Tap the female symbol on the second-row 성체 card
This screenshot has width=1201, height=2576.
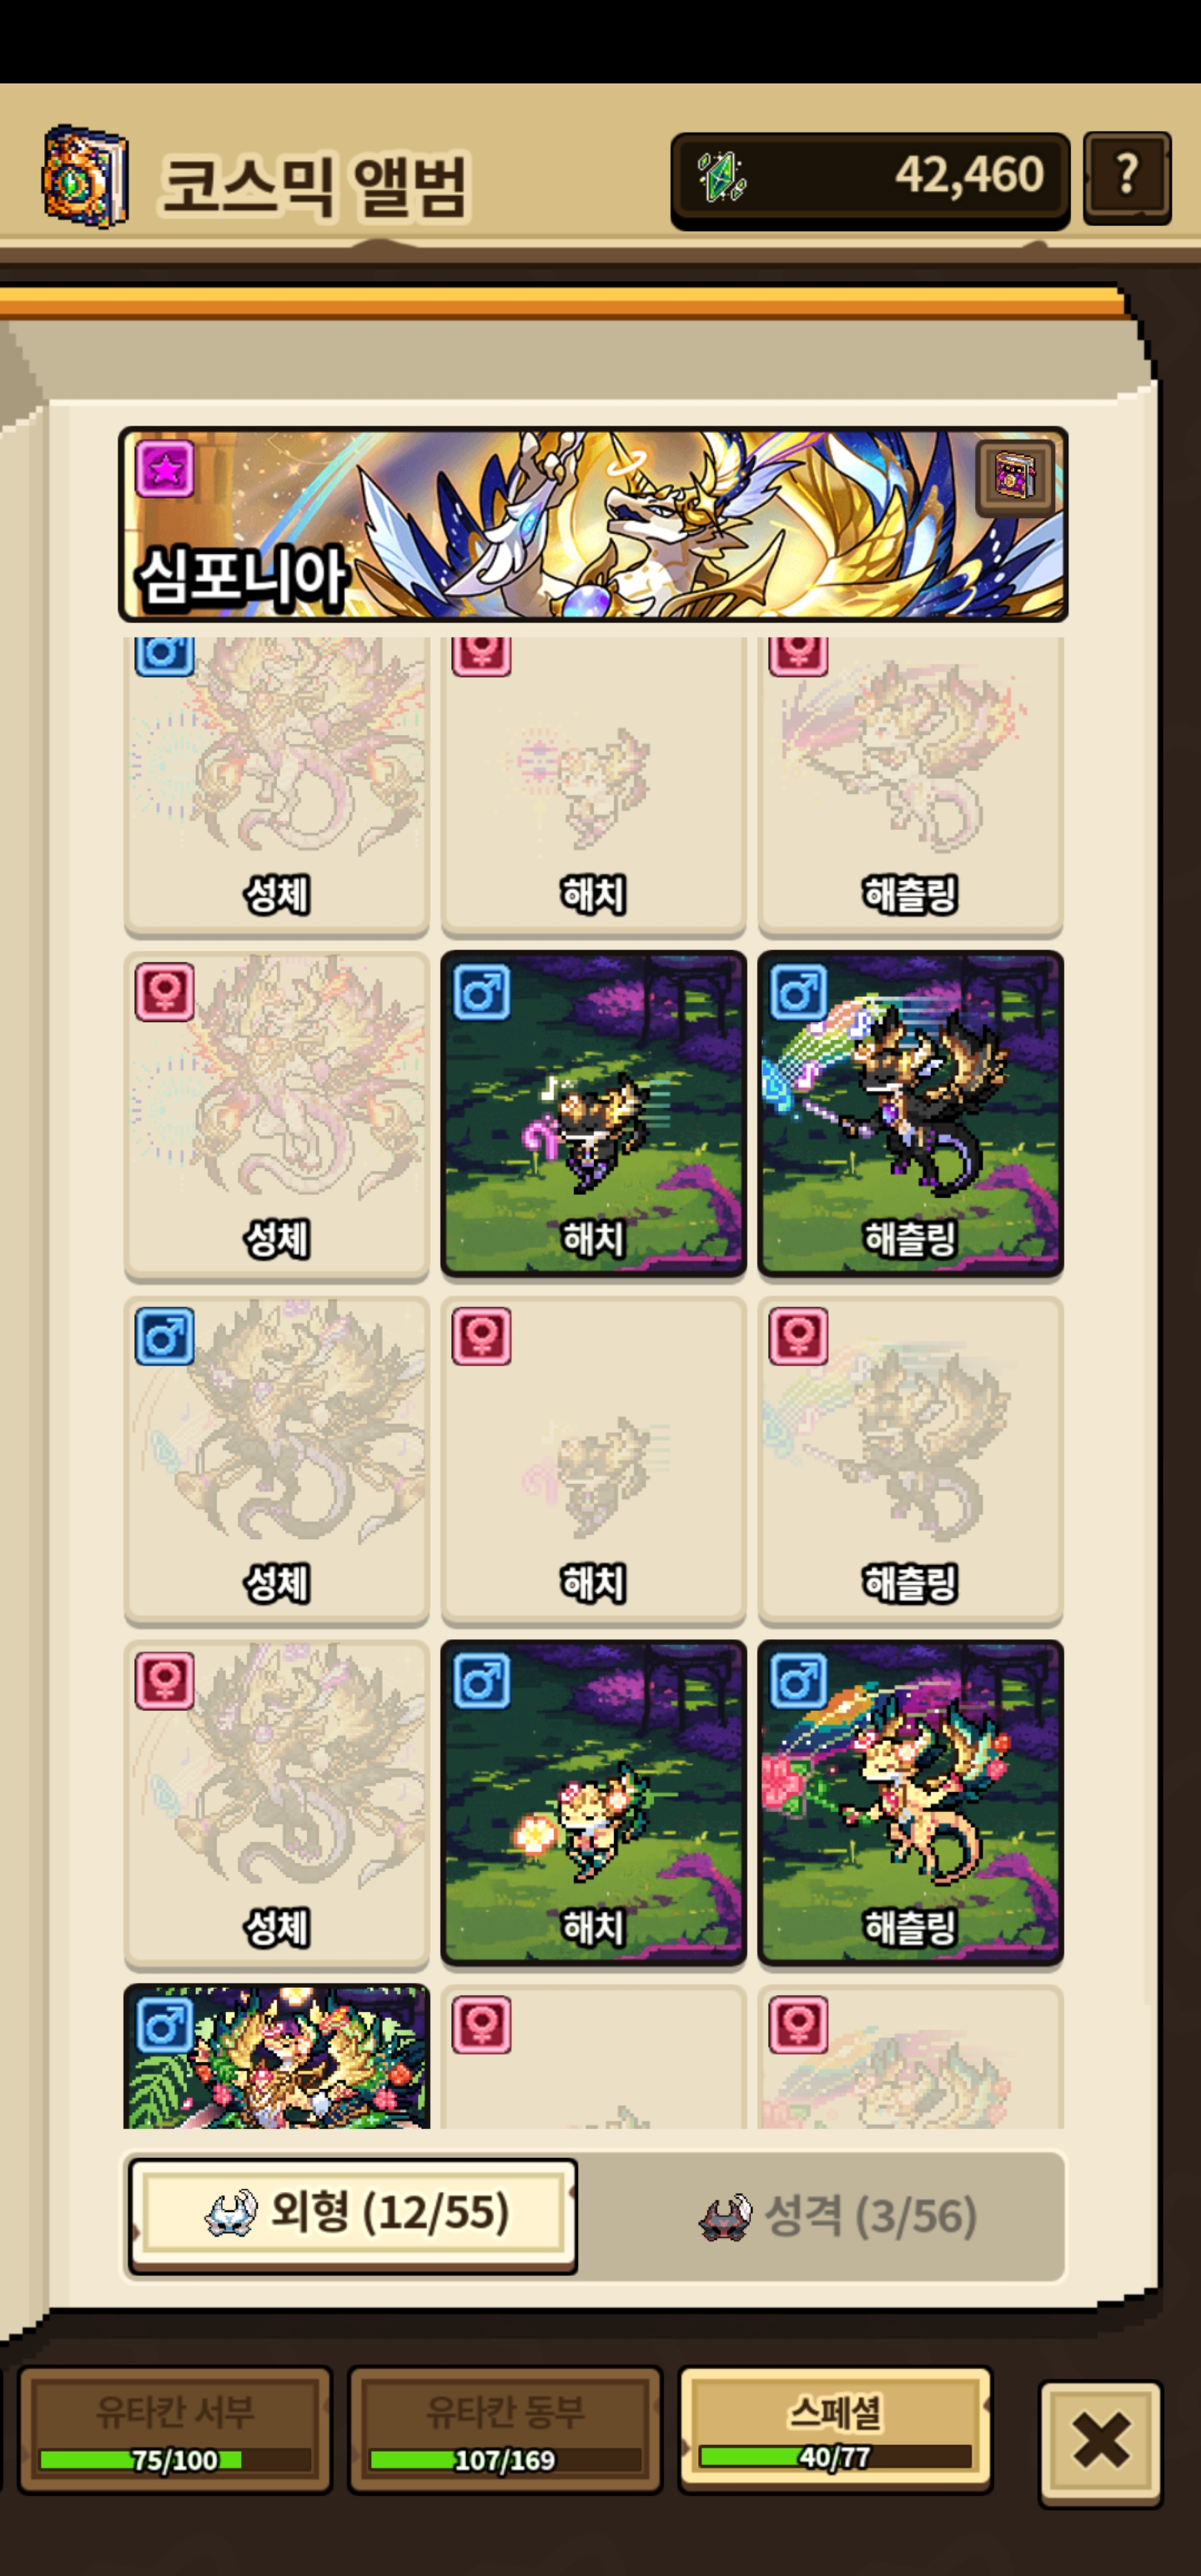point(164,992)
